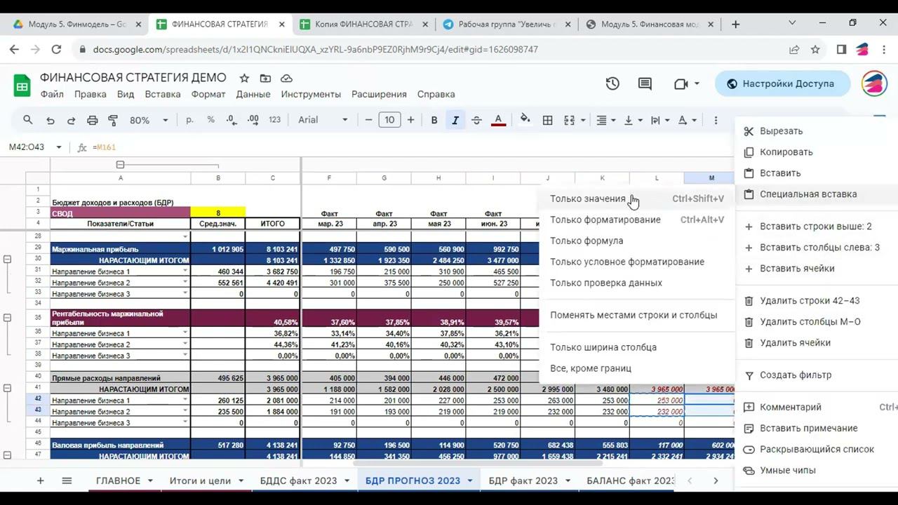Open the comments icon near the share button
898x505 pixels.
645,83
